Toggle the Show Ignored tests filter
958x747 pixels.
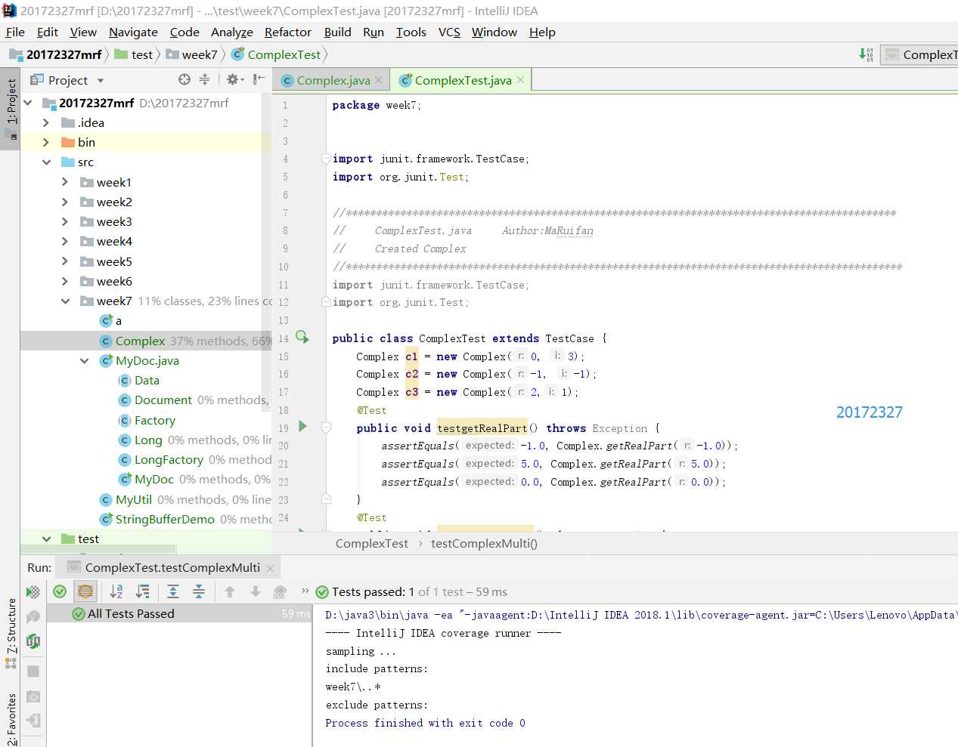pyautogui.click(x=85, y=592)
